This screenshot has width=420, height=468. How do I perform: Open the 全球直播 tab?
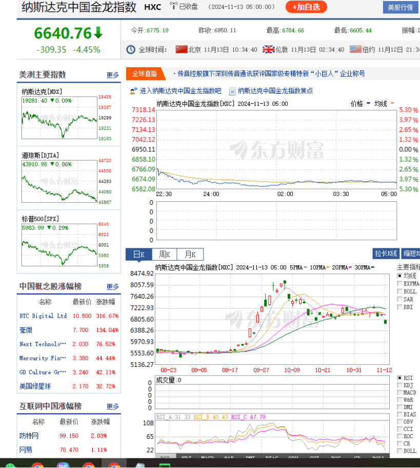(145, 74)
